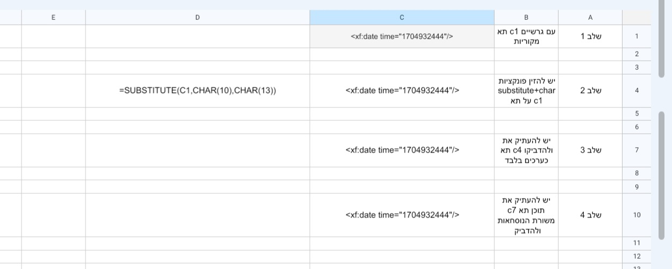This screenshot has height=269, width=672.
Task: Select column E header
Action: (x=53, y=17)
